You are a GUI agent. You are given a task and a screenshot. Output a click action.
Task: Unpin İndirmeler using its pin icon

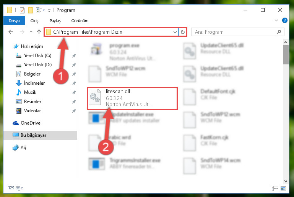pyautogui.click(x=74, y=83)
